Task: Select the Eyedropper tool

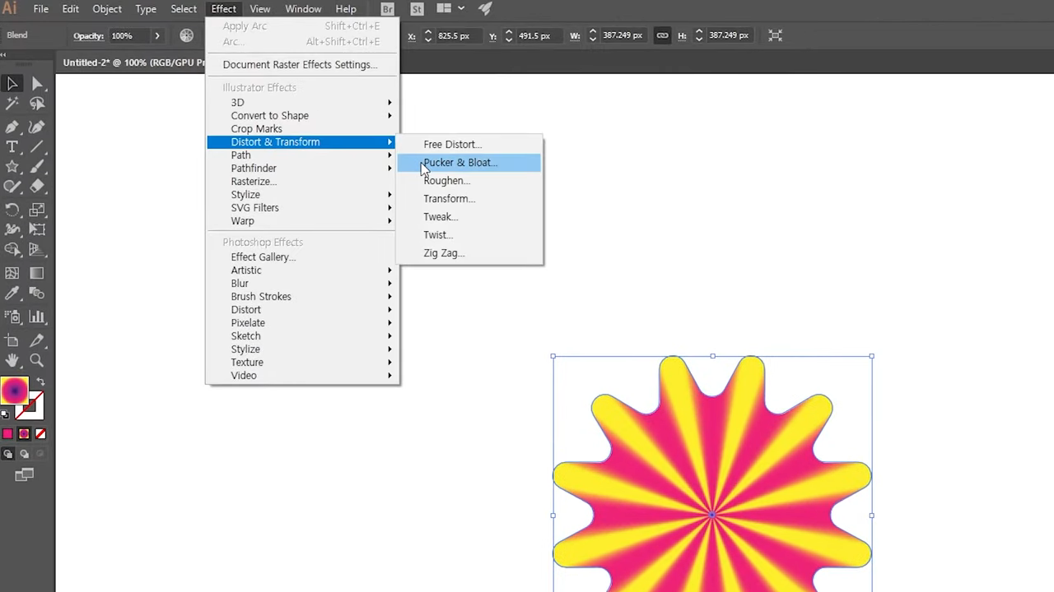Action: (12, 294)
